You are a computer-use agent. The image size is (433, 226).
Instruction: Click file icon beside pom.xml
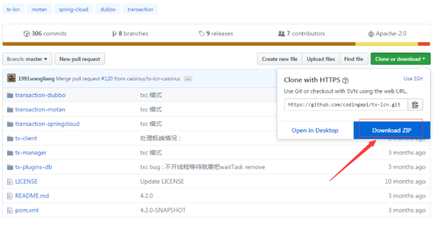point(10,210)
